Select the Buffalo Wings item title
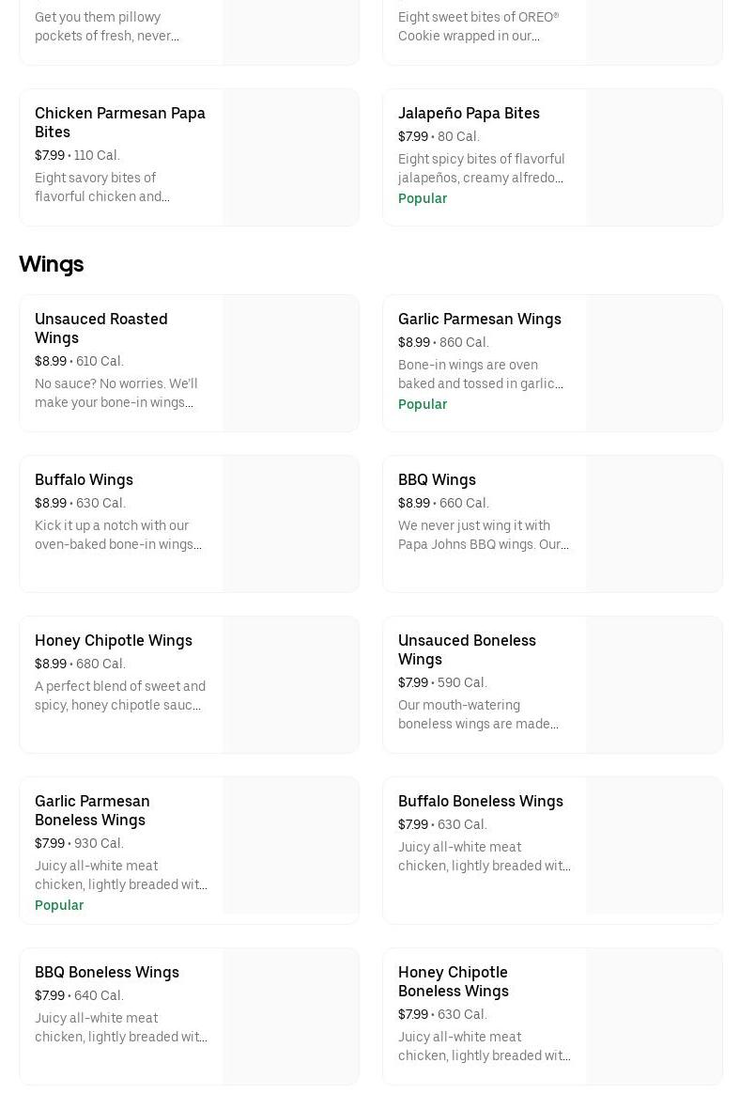This screenshot has width=755, height=1110. [84, 479]
